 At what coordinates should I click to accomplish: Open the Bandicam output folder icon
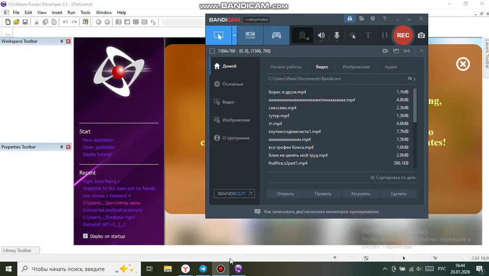pos(361,18)
